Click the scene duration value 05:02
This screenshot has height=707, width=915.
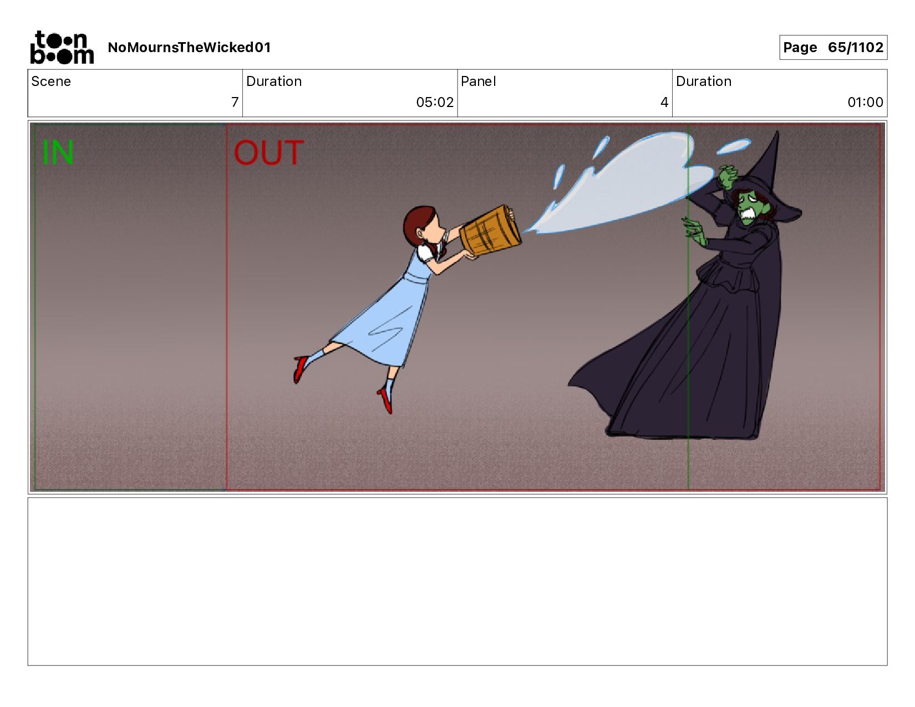pos(435,103)
